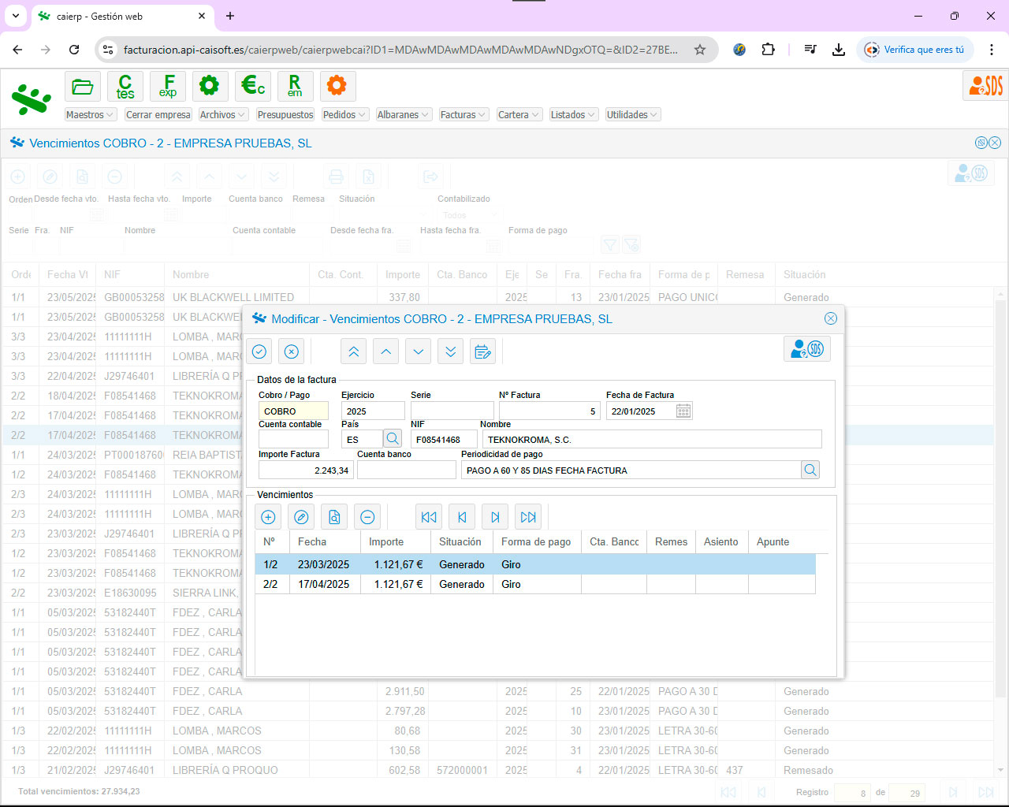Viewport: 1009px width, 807px height.
Task: Go to last record in dialog toolbar
Action: coord(451,351)
